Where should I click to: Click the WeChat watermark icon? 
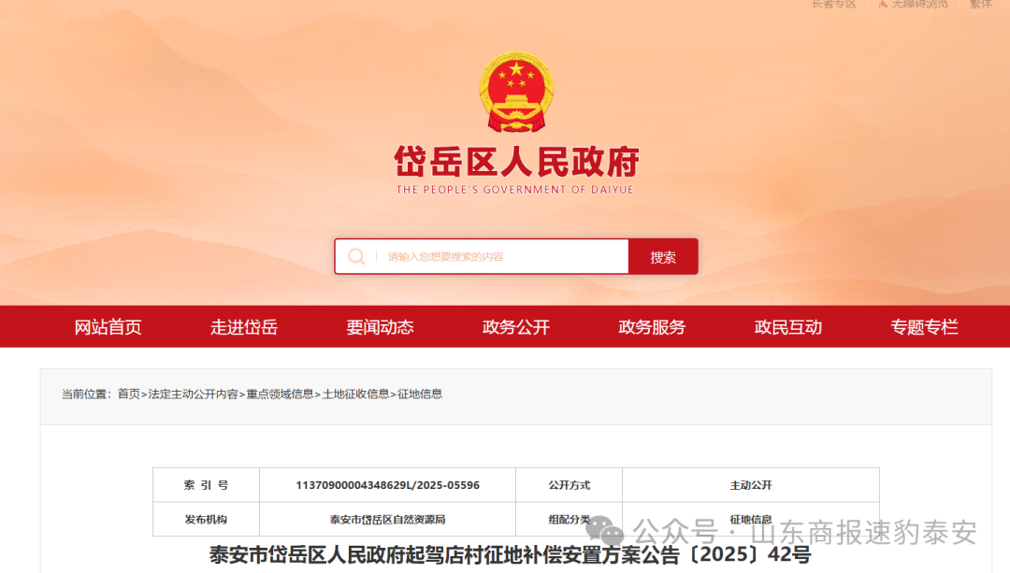[611, 533]
